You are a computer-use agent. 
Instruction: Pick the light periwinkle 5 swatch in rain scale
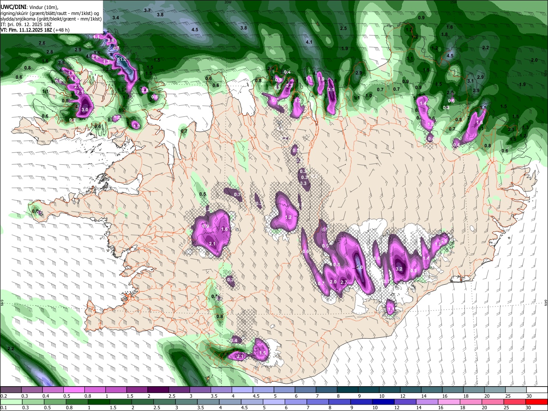click(274, 402)
